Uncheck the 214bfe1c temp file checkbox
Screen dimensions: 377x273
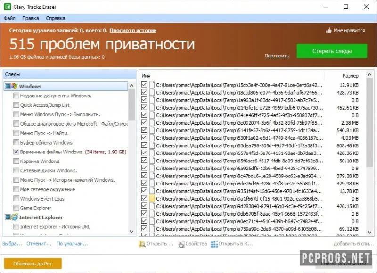pyautogui.click(x=144, y=107)
